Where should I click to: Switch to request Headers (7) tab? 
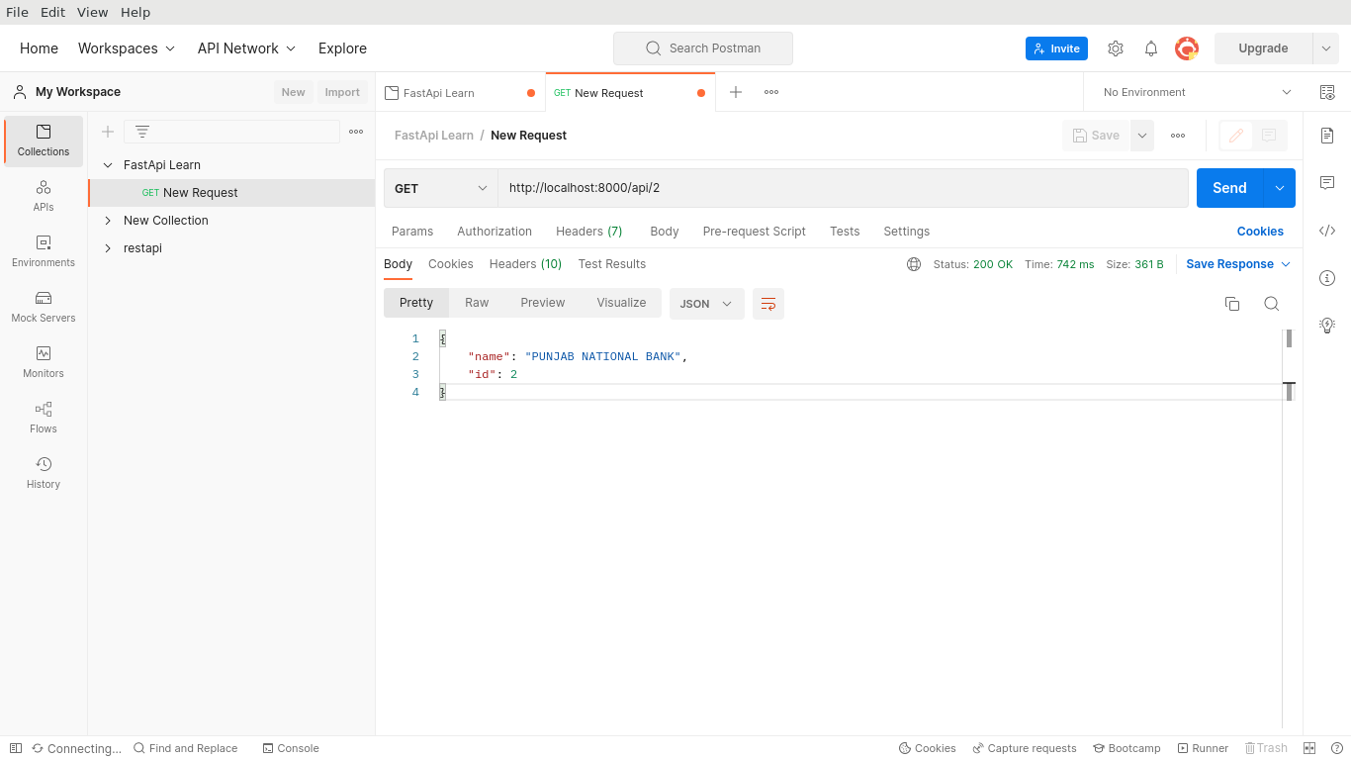coord(589,232)
